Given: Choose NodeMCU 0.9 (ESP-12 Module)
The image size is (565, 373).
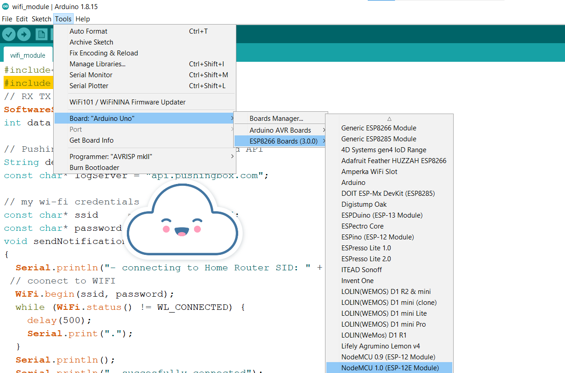Looking at the screenshot, I should tap(390, 357).
